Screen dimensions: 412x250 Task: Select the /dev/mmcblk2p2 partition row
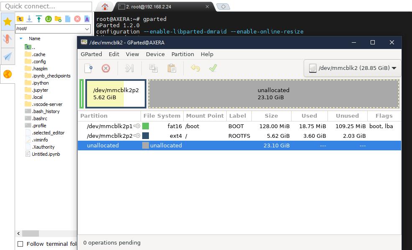click(239, 136)
